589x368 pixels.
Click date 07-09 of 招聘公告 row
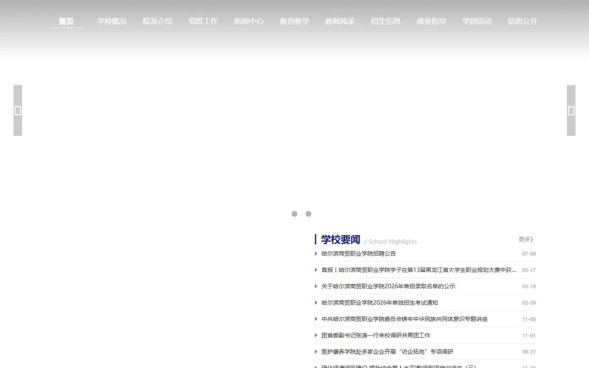click(x=529, y=254)
